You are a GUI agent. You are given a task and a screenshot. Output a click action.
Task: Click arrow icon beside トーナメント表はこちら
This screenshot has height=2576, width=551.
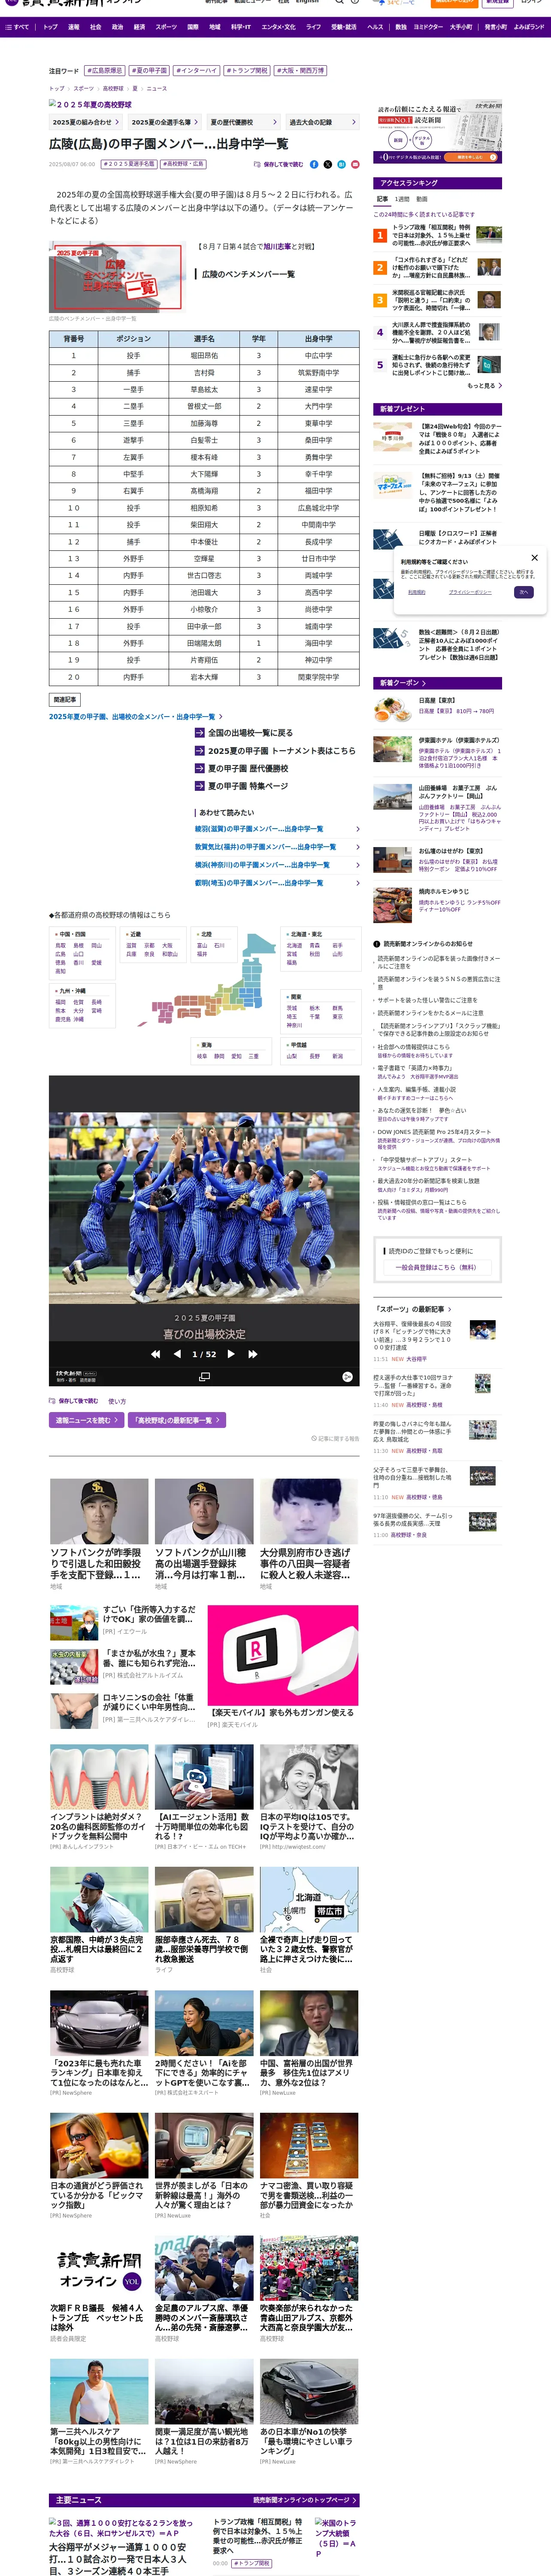(199, 751)
